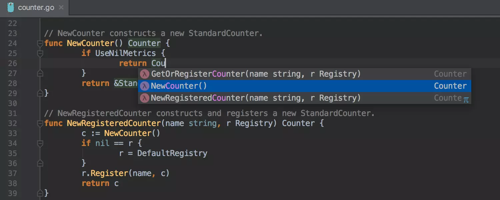Click the lambda icon of highlighted NewCounter() suggestion
This screenshot has width=500, height=200.
145,86
